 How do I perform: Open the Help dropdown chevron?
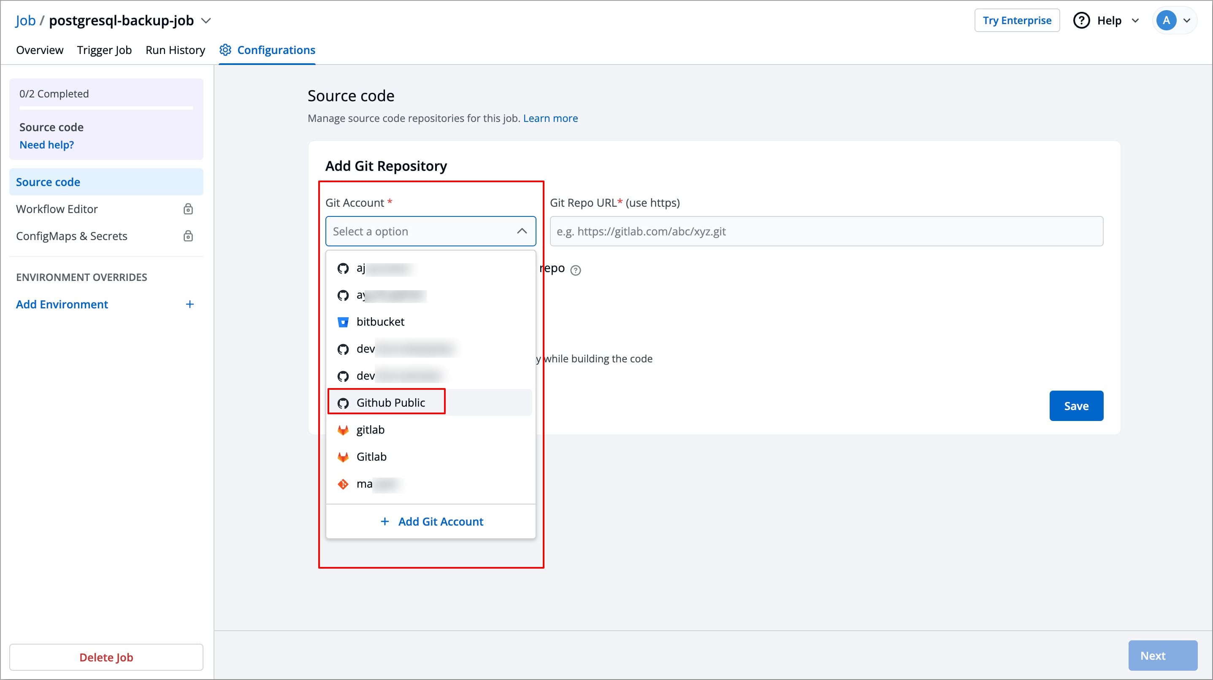point(1136,21)
